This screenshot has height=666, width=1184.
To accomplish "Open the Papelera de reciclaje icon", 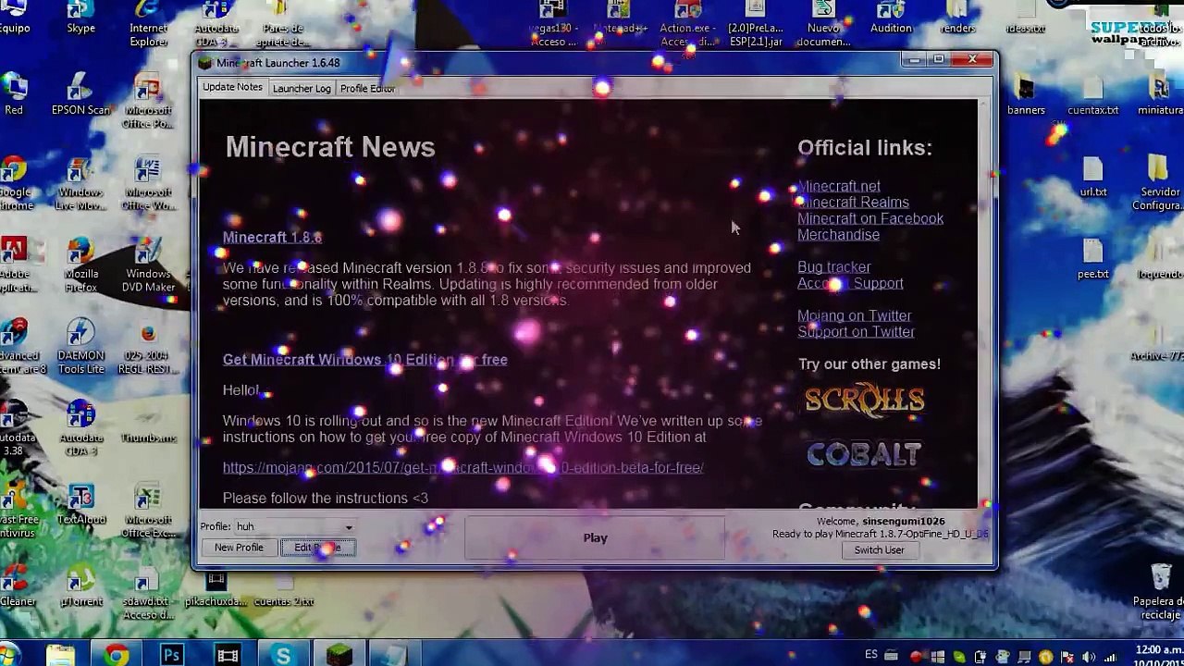I will click(1160, 593).
